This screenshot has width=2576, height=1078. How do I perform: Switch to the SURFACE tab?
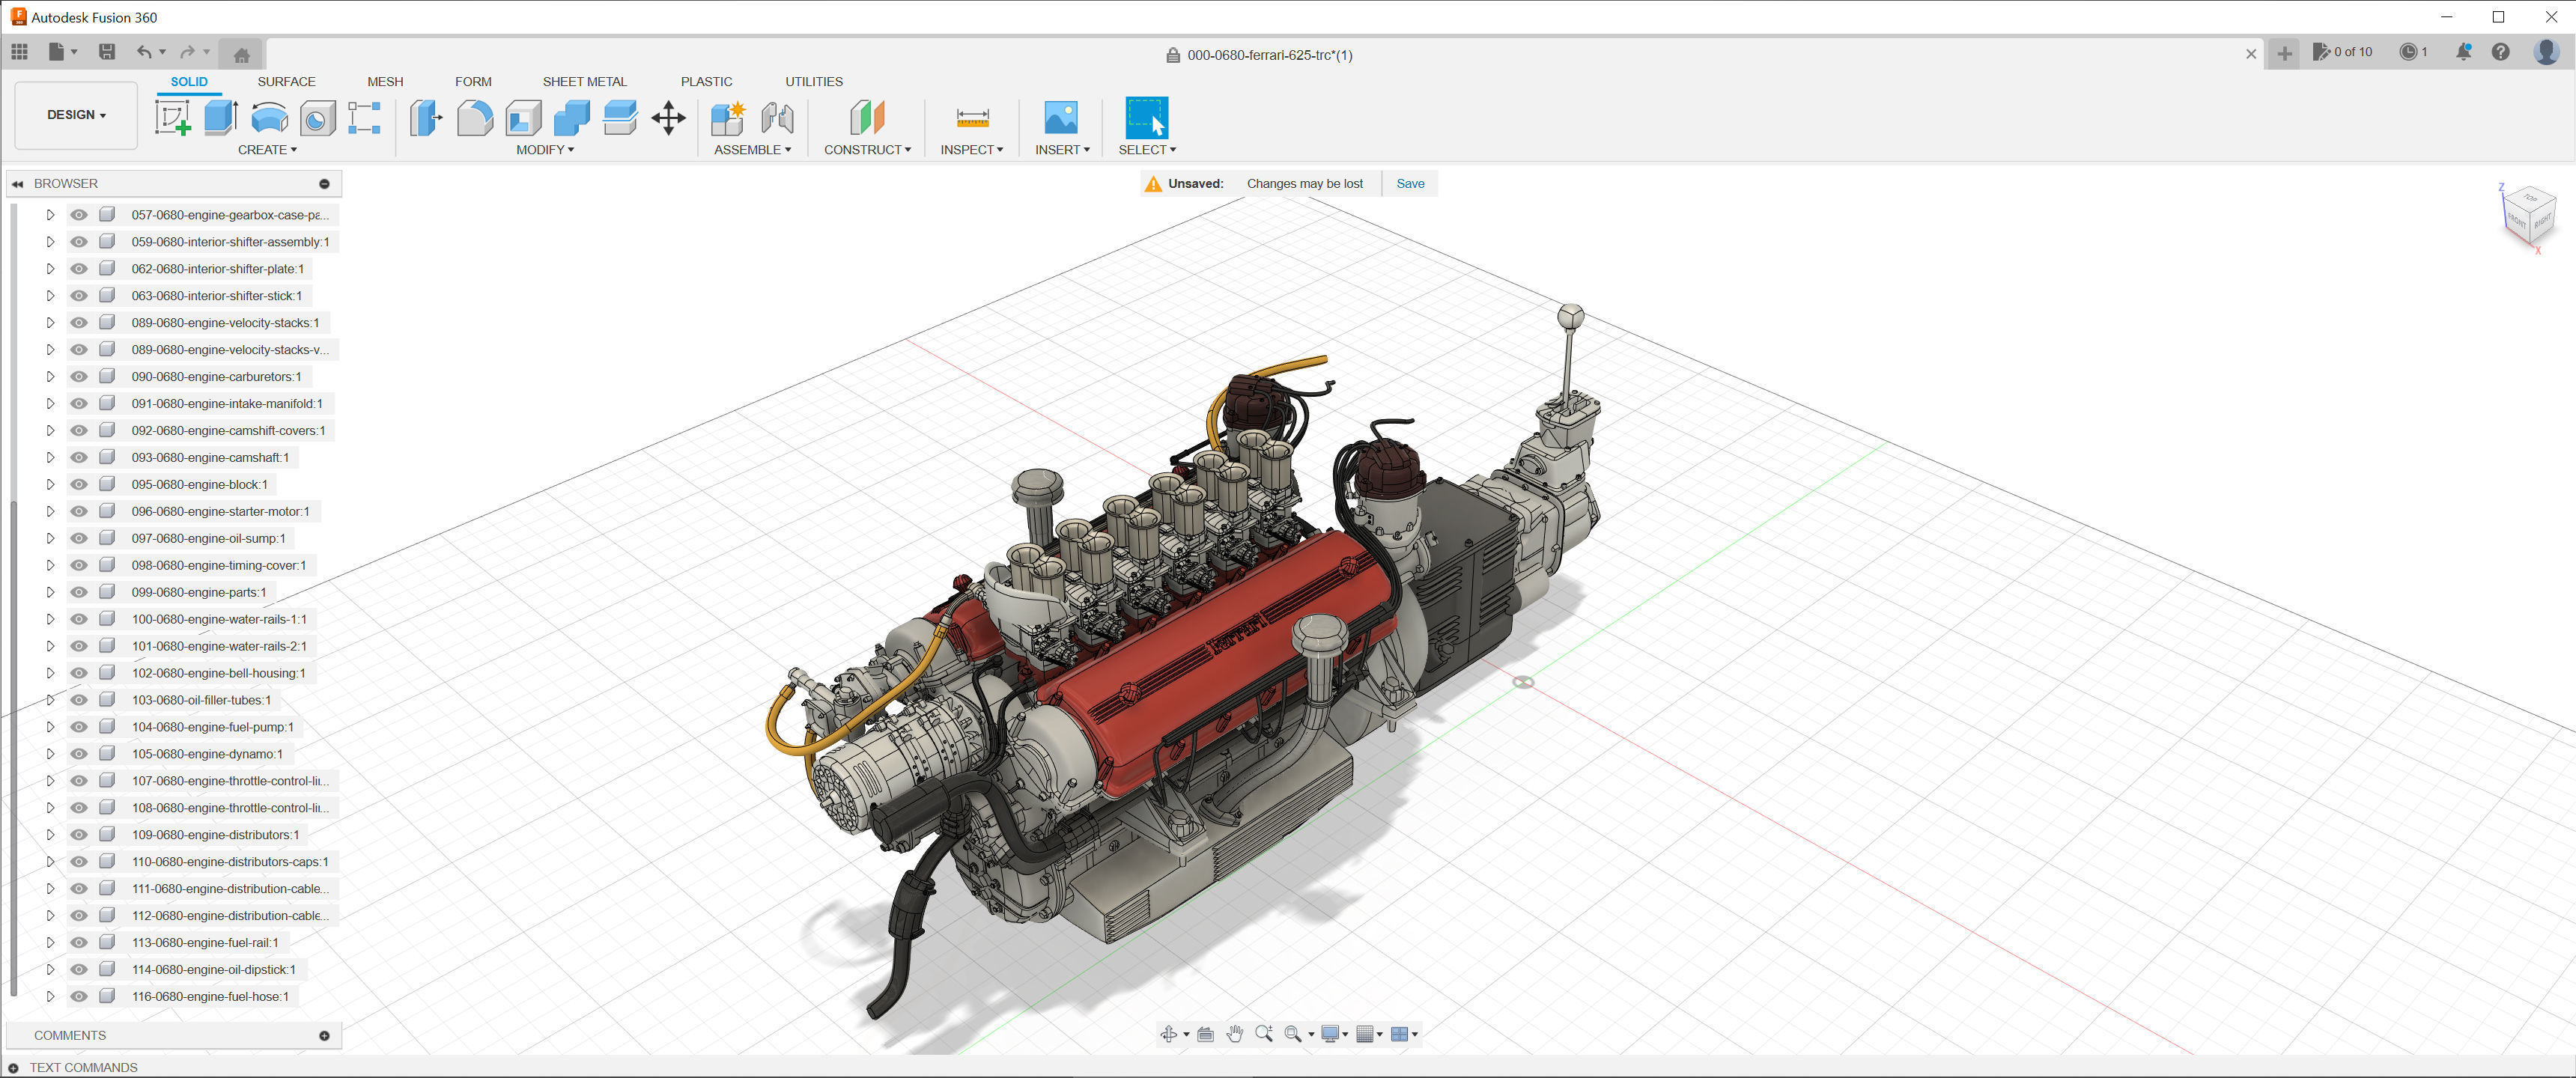point(286,82)
